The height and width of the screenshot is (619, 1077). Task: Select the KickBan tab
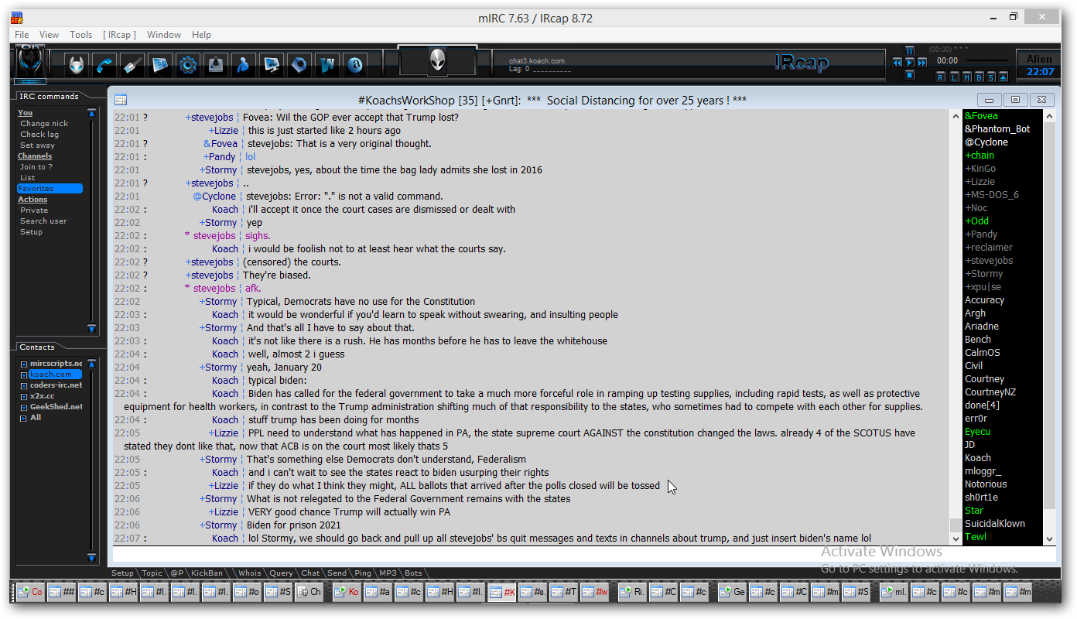(207, 573)
